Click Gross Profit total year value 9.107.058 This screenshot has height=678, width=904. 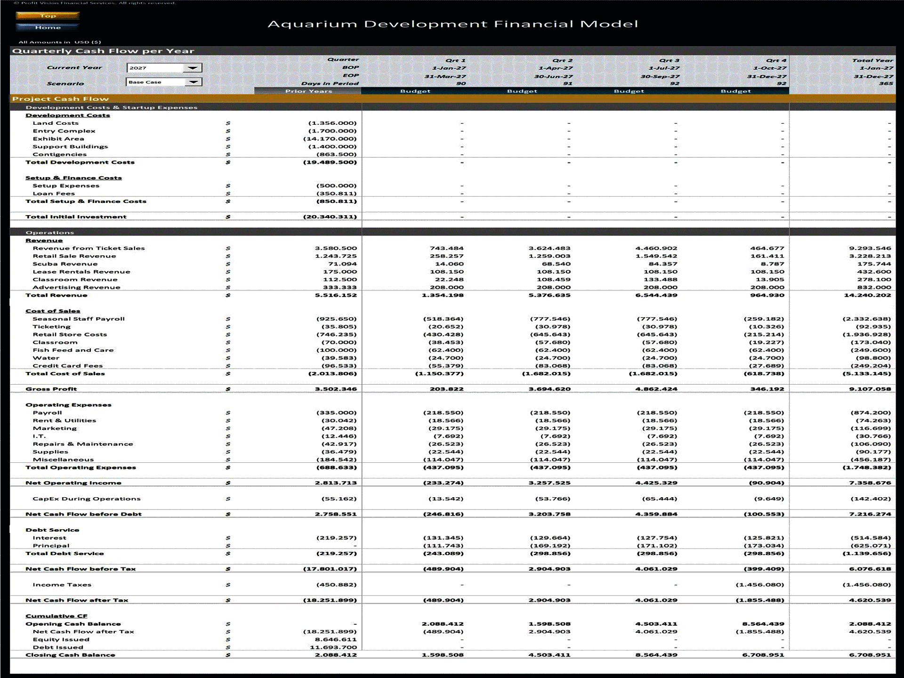(870, 389)
